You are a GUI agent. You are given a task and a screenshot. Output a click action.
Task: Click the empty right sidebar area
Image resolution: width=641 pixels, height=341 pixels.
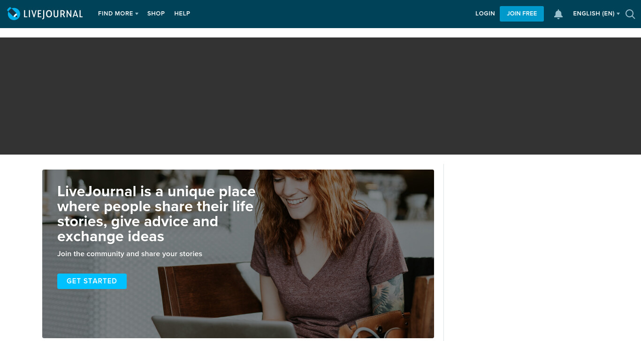[542, 252]
